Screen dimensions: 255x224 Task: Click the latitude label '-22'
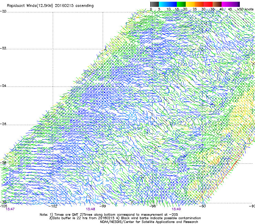3,48
